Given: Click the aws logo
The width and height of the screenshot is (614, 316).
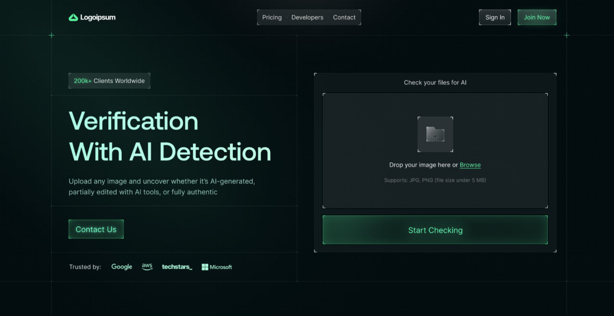Looking at the screenshot, I should (147, 267).
